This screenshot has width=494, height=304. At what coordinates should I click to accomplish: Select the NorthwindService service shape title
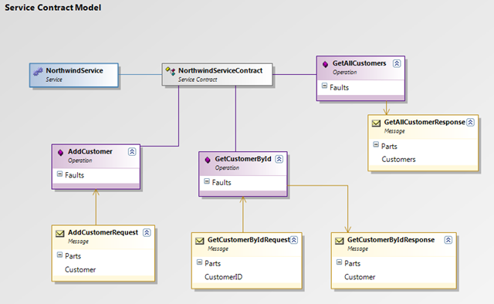point(74,70)
